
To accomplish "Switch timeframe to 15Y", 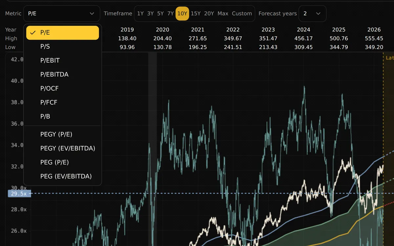I will coord(196,13).
